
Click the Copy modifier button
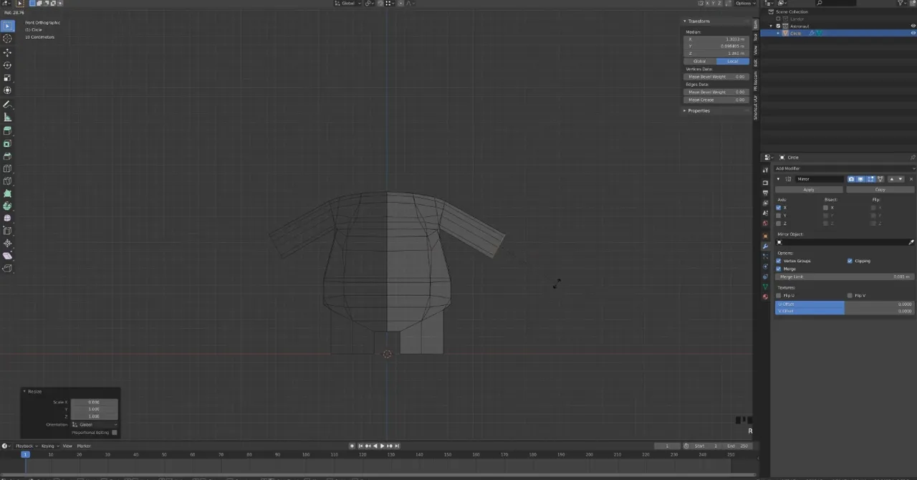click(x=880, y=190)
